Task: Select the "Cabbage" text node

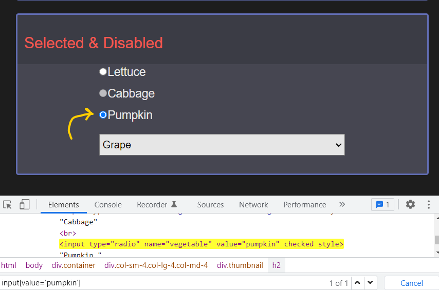Action: click(x=78, y=222)
